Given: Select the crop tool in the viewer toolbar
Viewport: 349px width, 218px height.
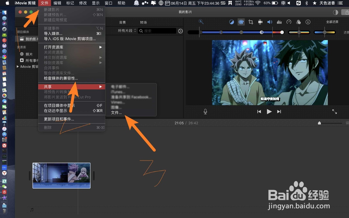Looking at the screenshot, I should [x=251, y=22].
